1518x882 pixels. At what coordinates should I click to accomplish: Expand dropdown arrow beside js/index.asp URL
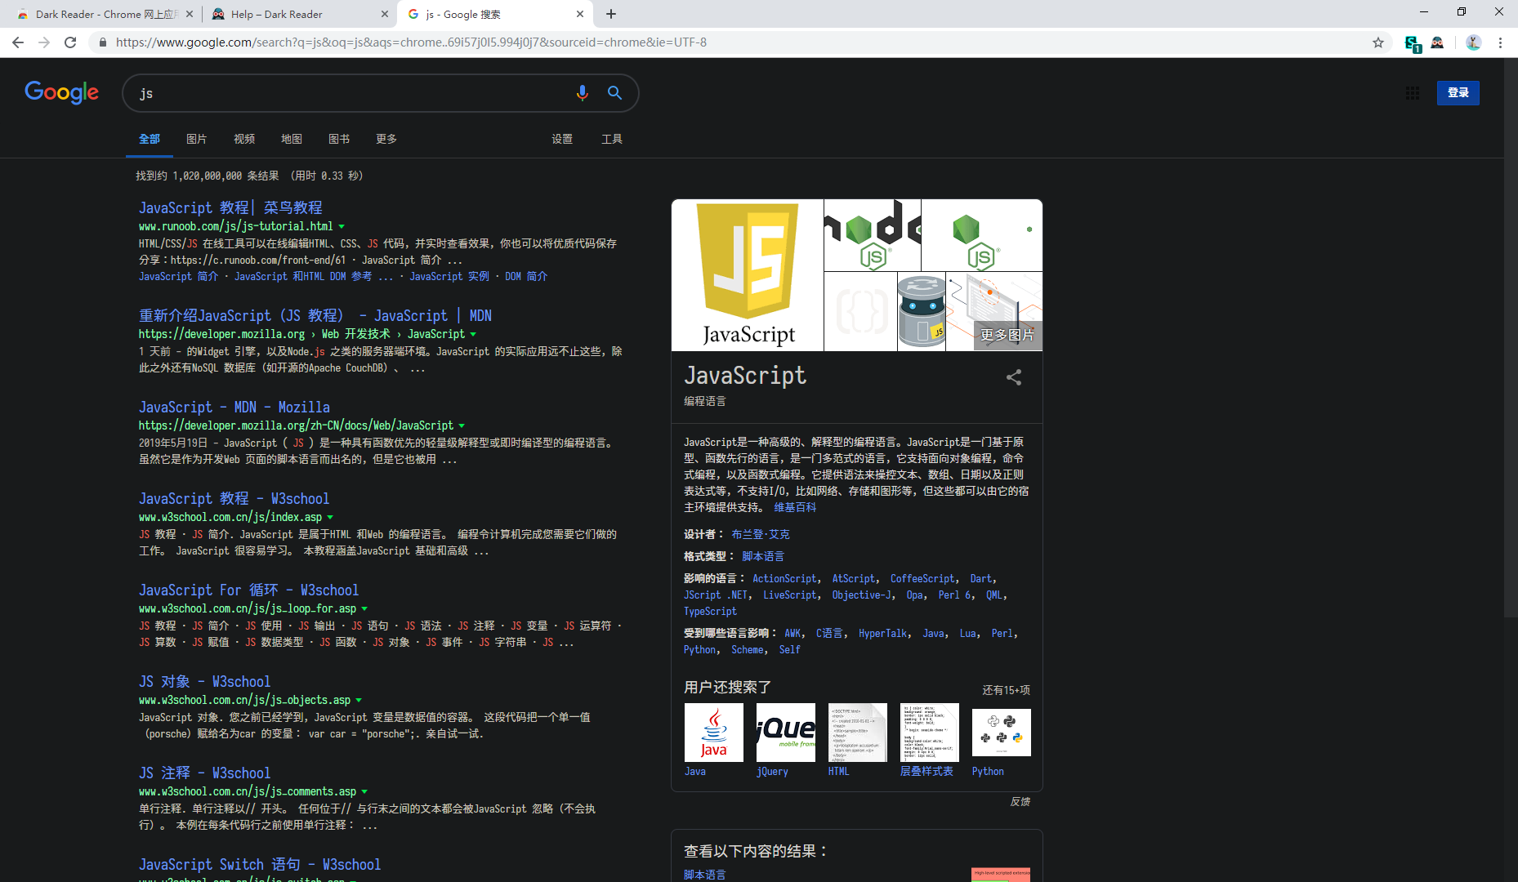pyautogui.click(x=330, y=518)
